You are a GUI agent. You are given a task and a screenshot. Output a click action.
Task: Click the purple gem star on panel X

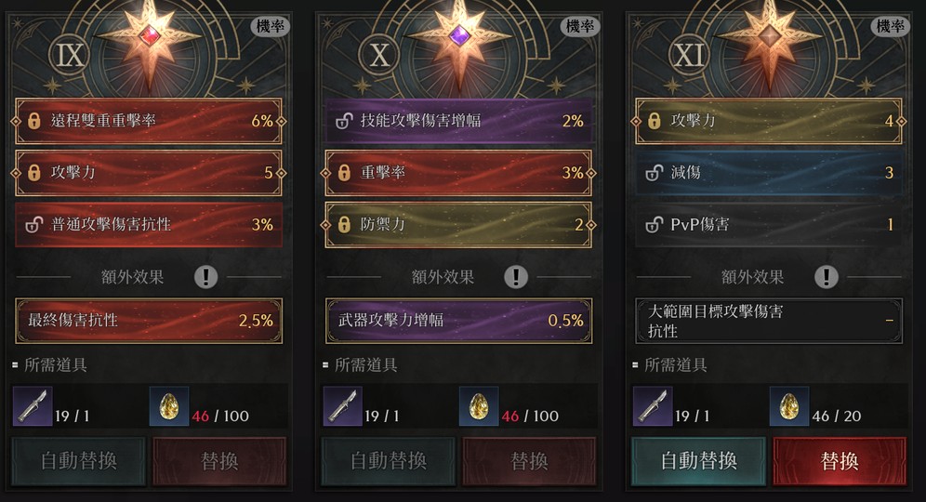(x=459, y=36)
